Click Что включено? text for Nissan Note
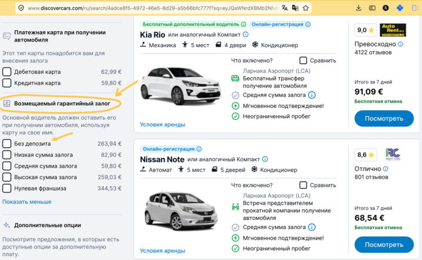Image resolution: width=422 pixels, height=260 pixels. (x=252, y=185)
